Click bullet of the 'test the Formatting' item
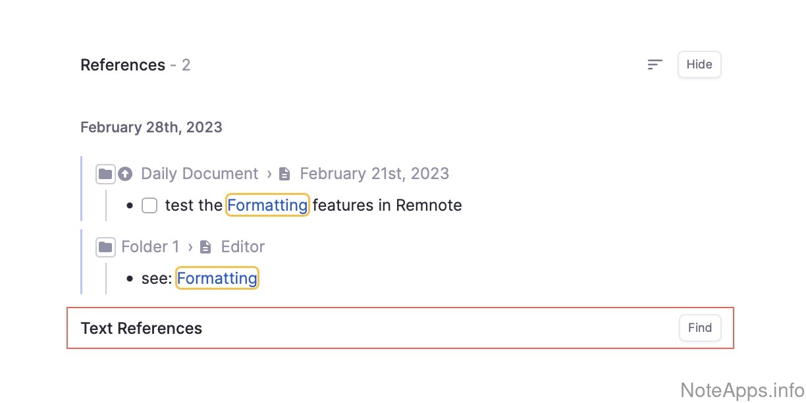The width and height of the screenshot is (806, 403). tap(130, 205)
